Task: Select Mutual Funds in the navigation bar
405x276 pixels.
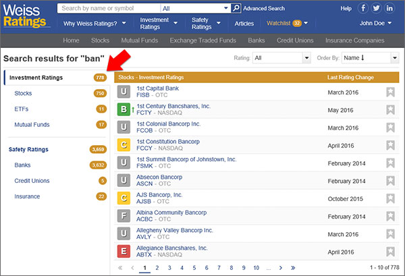Action: pos(141,40)
